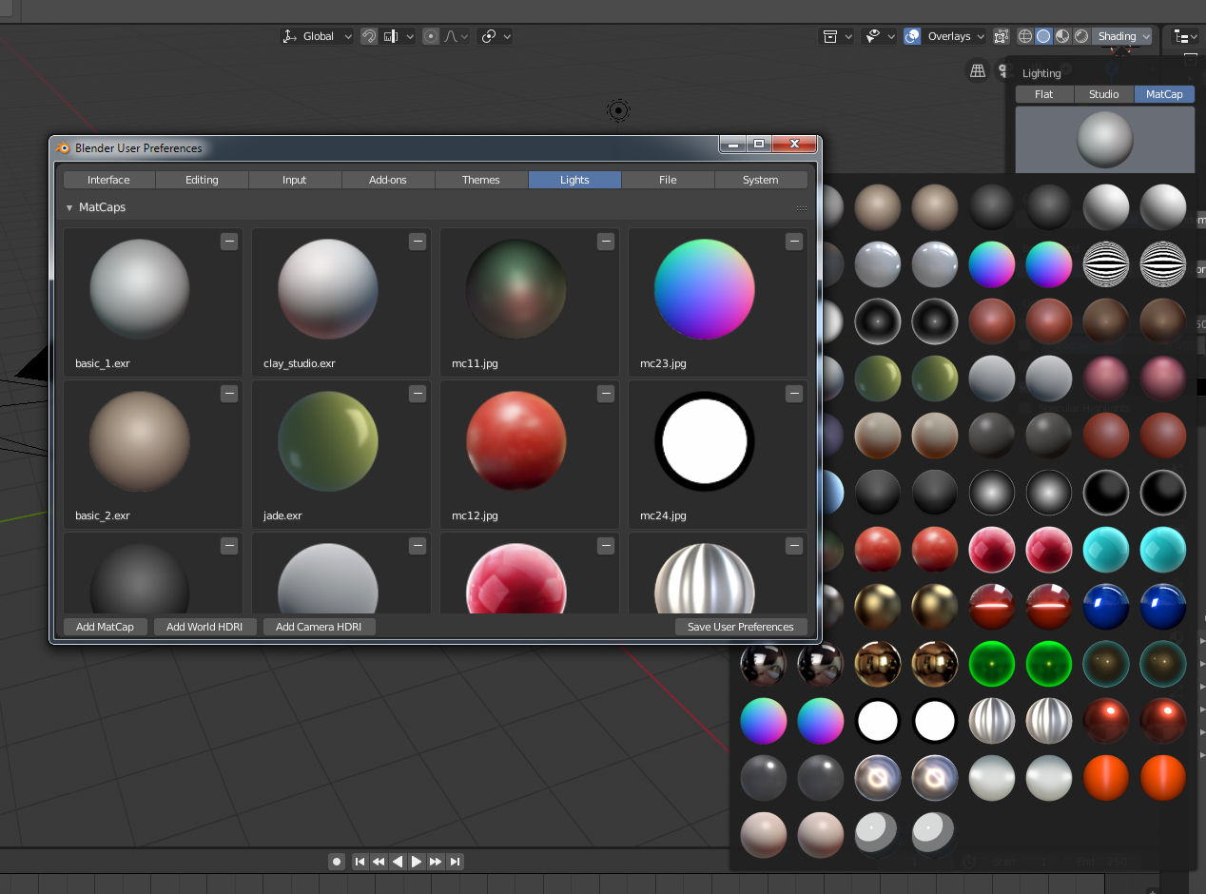Switch to the Themes tab
Screen dimensions: 1206x894
[x=481, y=179]
